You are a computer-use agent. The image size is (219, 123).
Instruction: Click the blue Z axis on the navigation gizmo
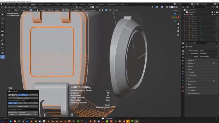tap(175, 14)
